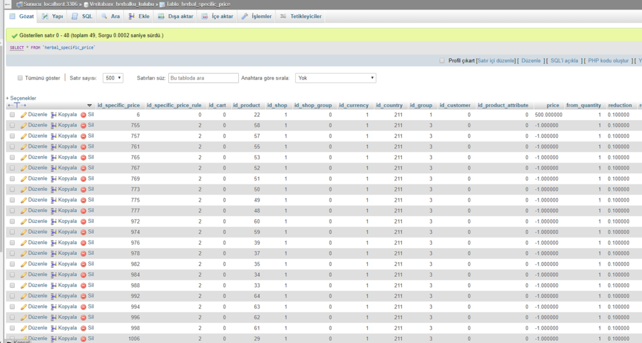
Task: Click the Satır içi düzenle link
Action: [496, 60]
